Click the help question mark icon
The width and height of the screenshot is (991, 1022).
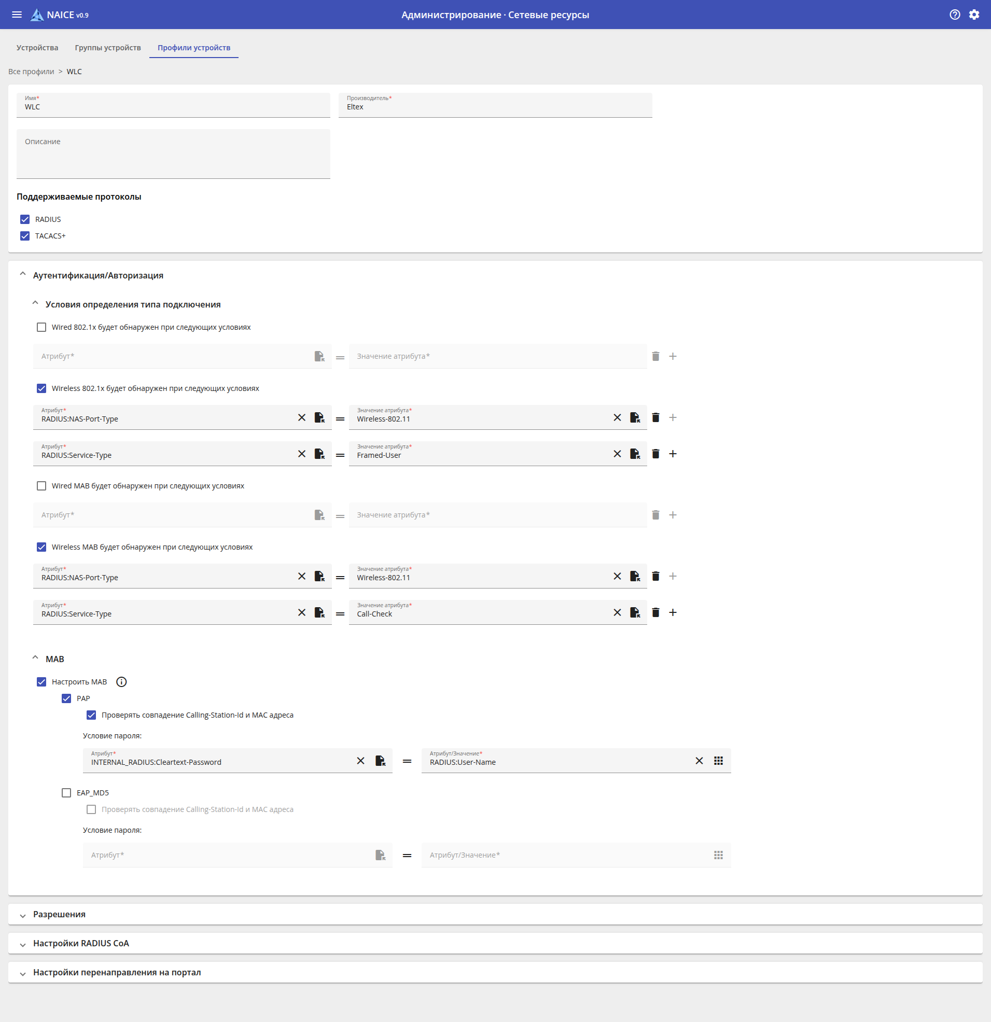955,15
